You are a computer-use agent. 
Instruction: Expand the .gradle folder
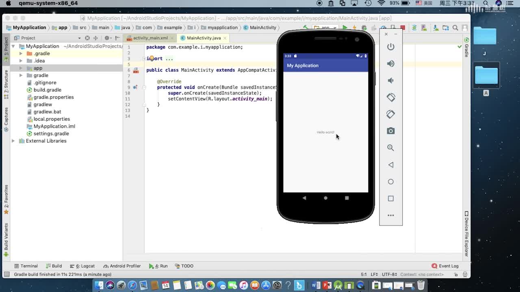[21, 54]
